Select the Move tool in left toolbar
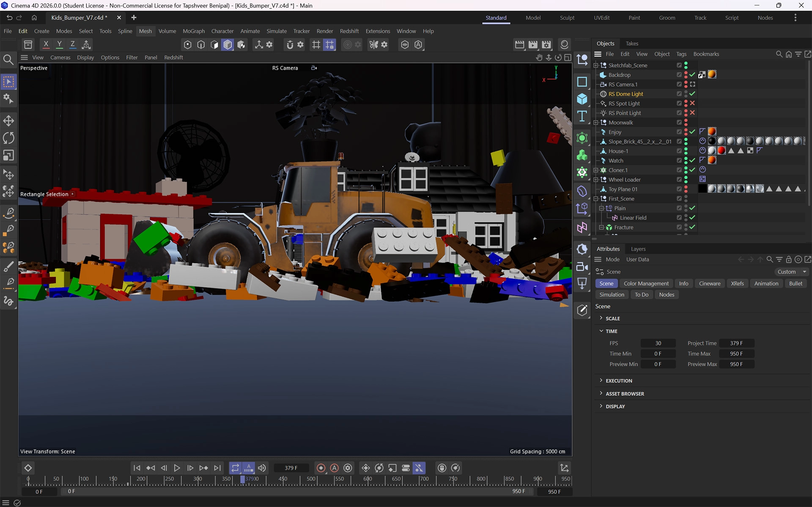 pos(8,121)
